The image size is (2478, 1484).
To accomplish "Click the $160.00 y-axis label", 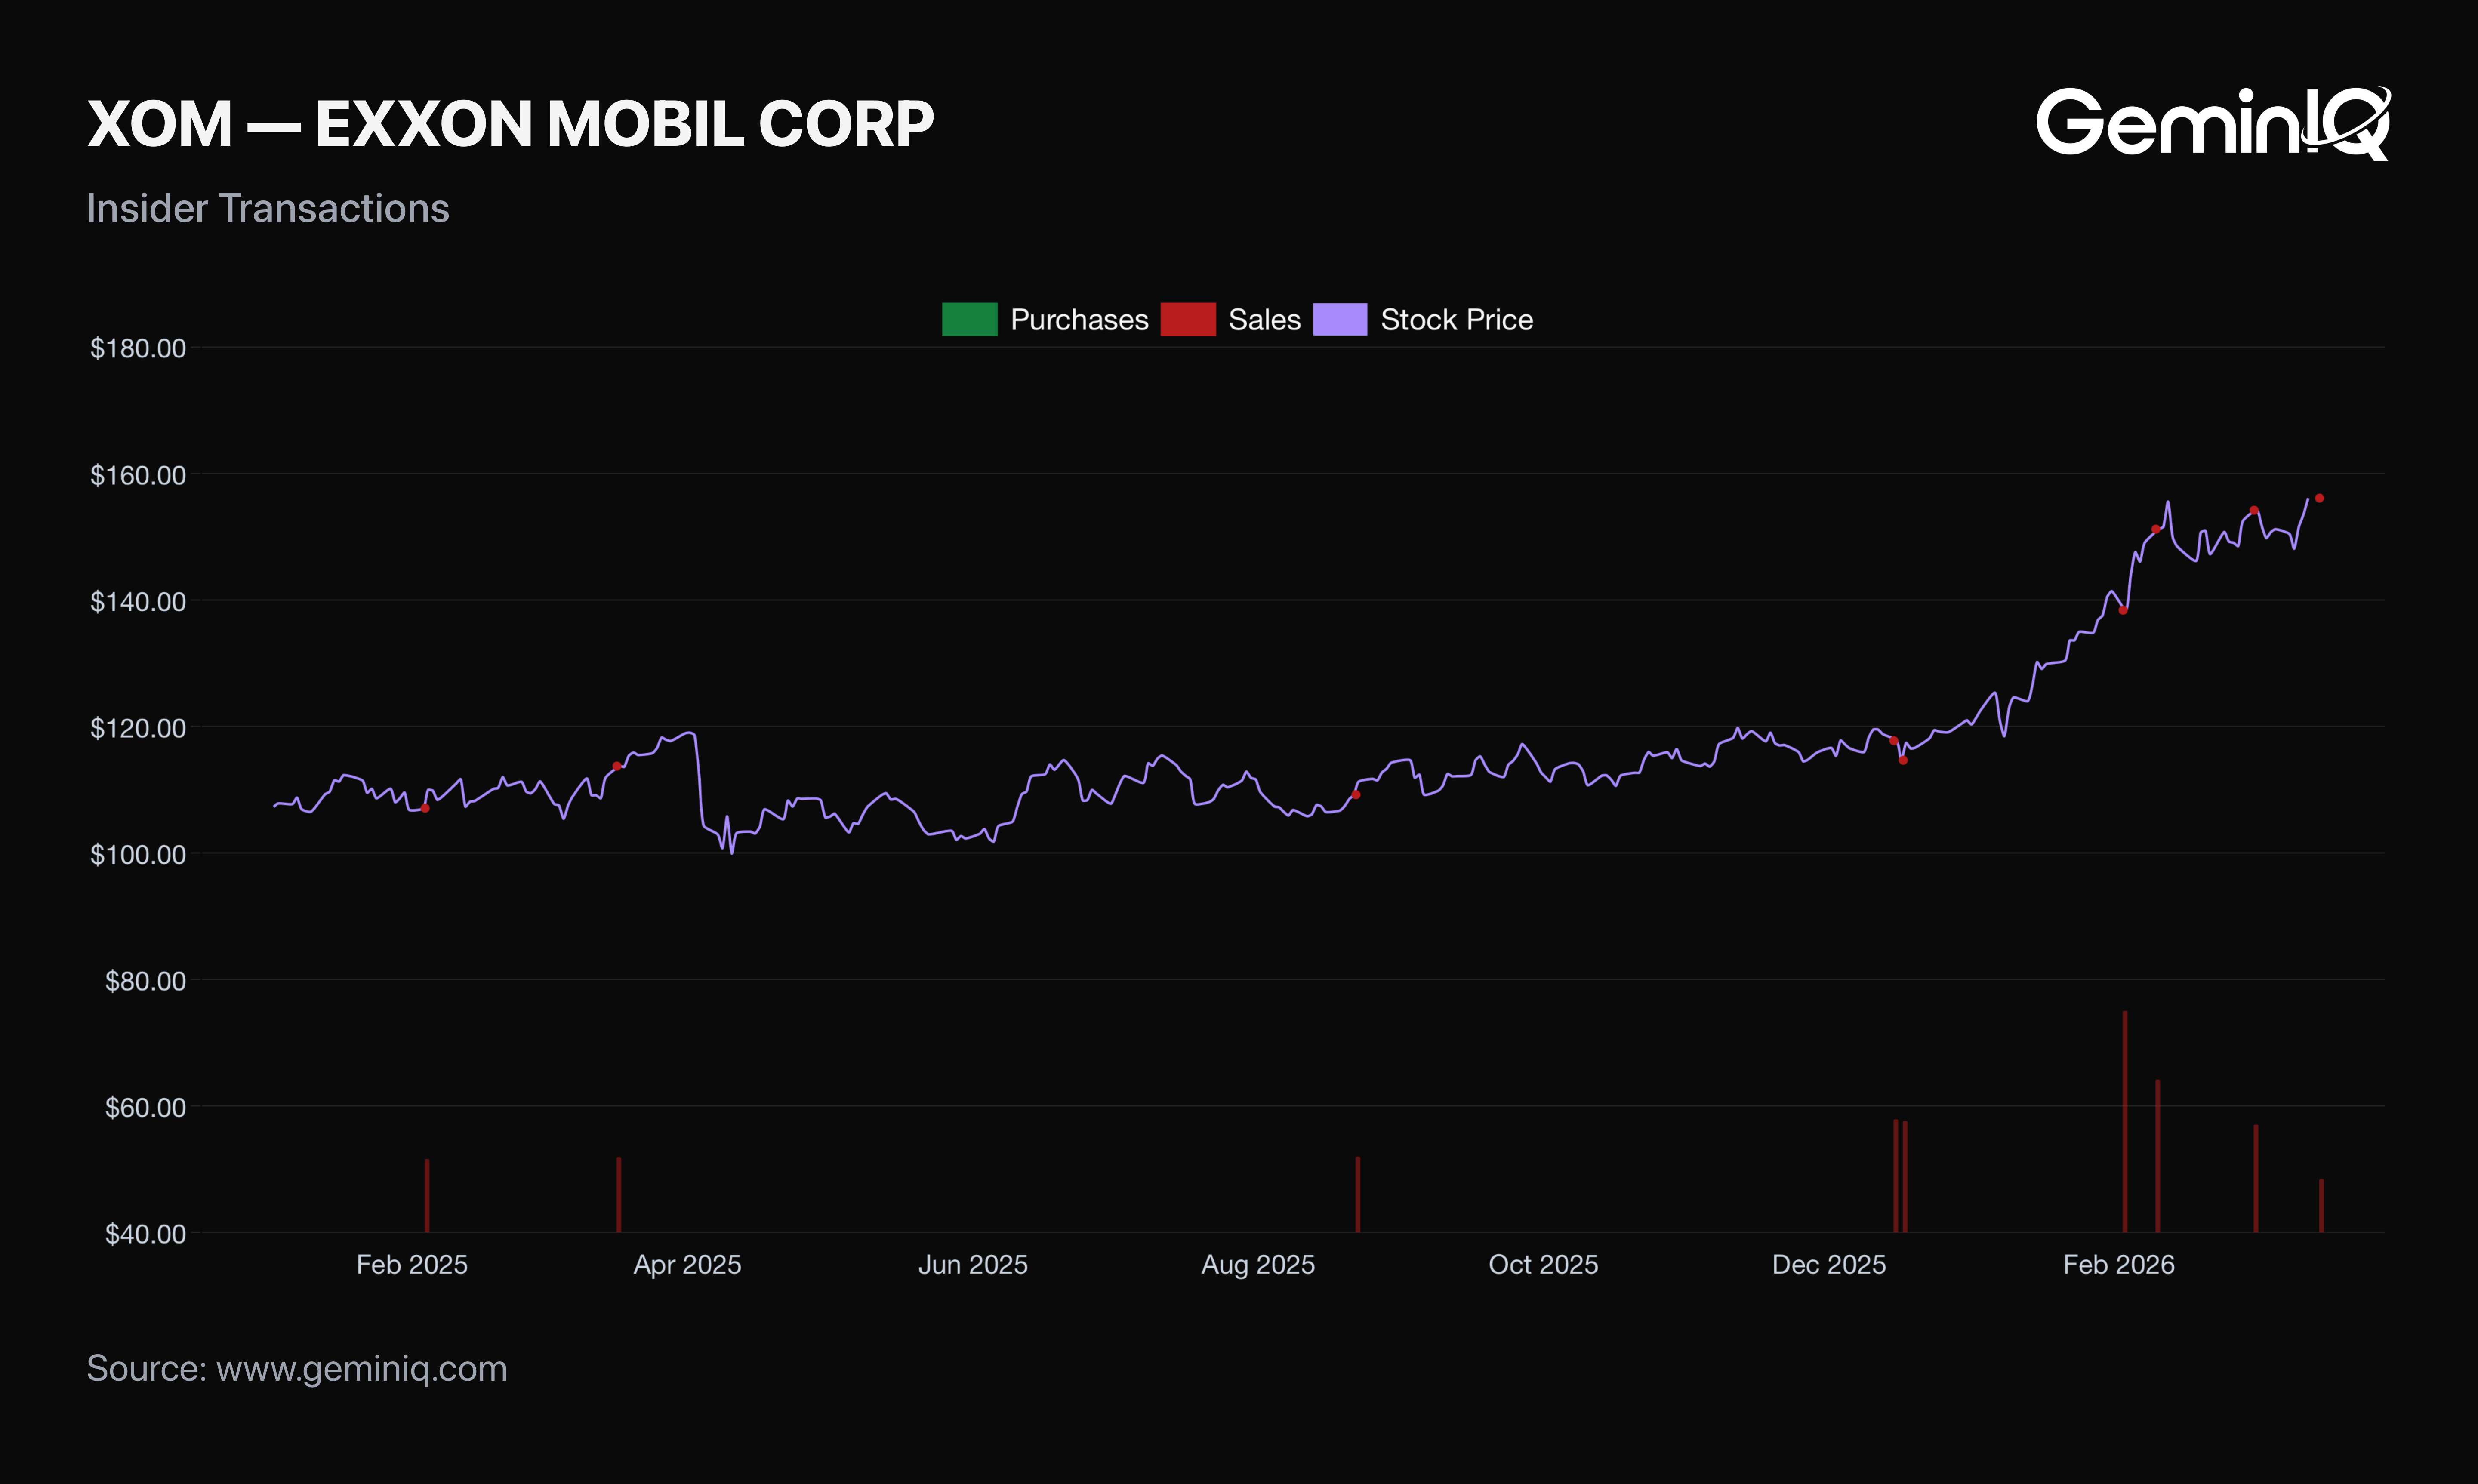I will (138, 475).
